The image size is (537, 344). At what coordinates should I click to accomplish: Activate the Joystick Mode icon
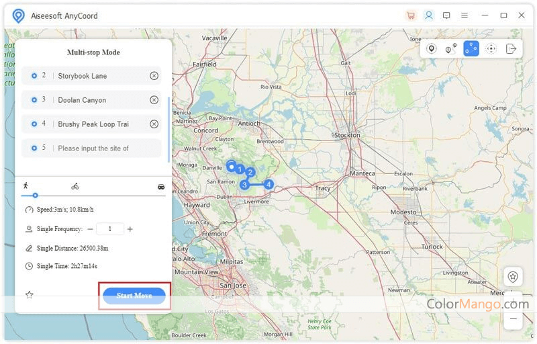coord(491,48)
